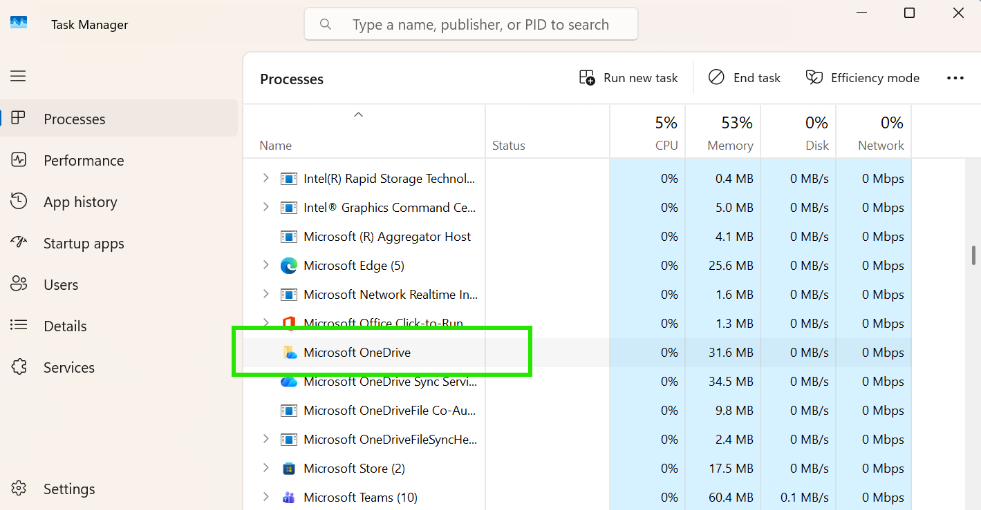This screenshot has height=510, width=981.
Task: Switch to the Details page
Action: (119, 326)
